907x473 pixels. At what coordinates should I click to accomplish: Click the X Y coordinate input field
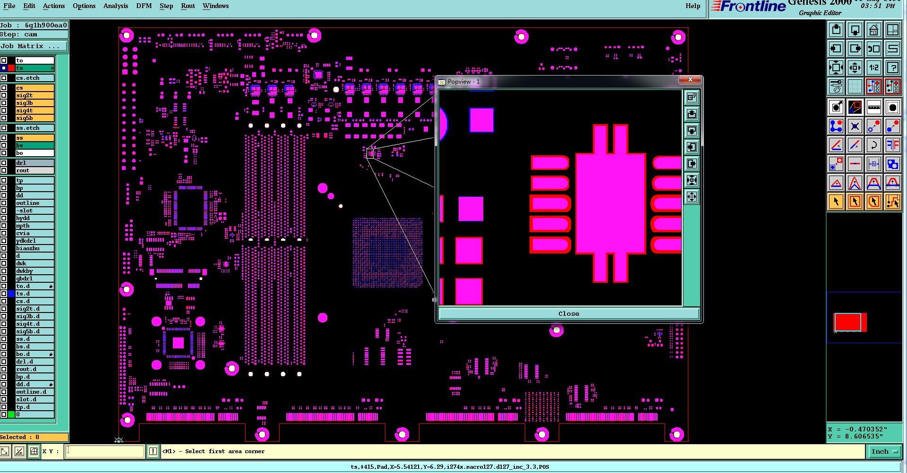tap(105, 451)
